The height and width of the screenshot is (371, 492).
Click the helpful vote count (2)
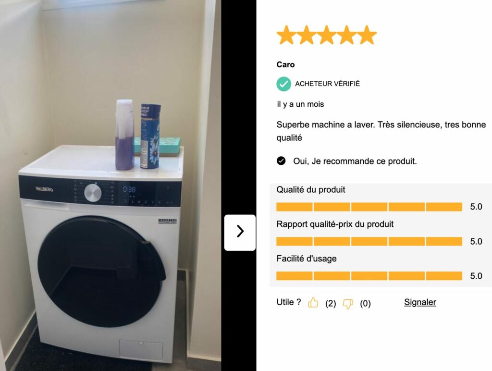click(331, 304)
